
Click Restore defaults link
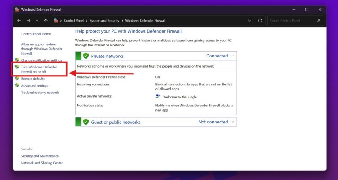coord(33,79)
